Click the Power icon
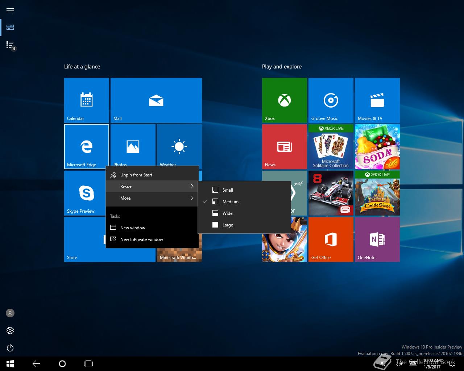The image size is (464, 371). pos(10,348)
